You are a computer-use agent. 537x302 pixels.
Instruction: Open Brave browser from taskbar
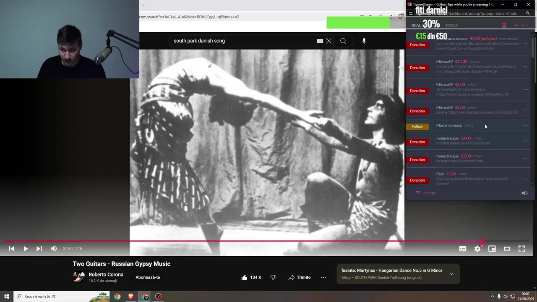[x=131, y=297]
